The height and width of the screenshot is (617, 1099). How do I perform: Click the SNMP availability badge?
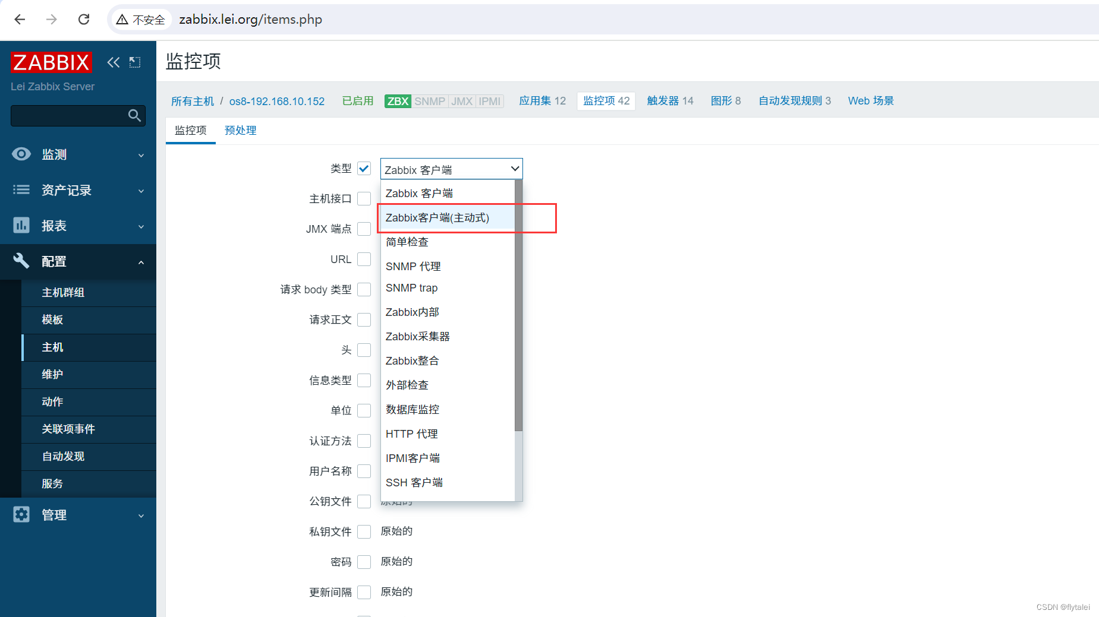point(430,101)
